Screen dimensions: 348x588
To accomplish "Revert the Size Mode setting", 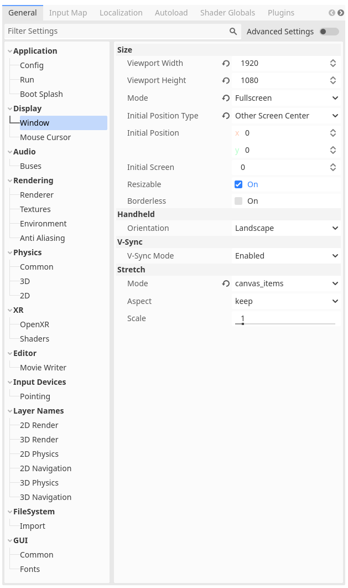I will (226, 98).
